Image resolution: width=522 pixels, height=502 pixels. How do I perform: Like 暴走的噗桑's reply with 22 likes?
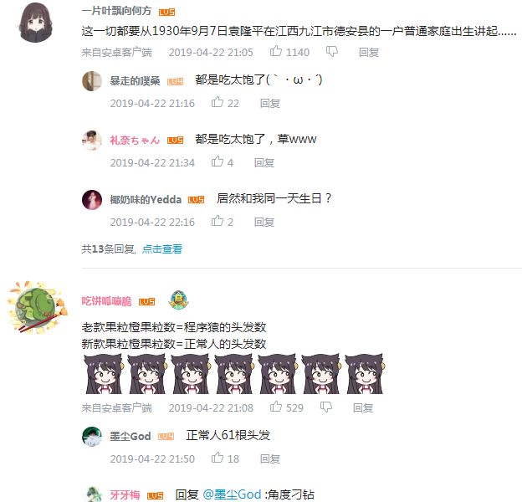(x=217, y=102)
